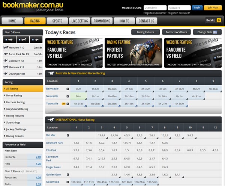Click the PP badge next to Townsville
The height and width of the screenshot is (186, 225).
tap(64, 104)
